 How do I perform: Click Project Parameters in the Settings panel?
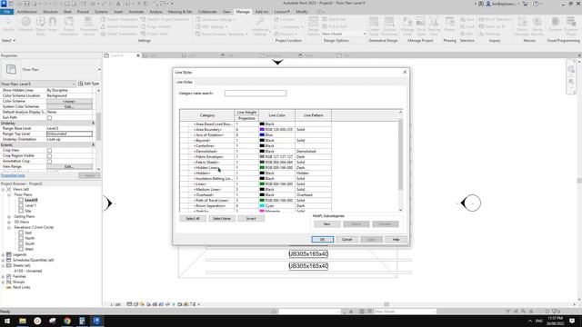(119, 19)
